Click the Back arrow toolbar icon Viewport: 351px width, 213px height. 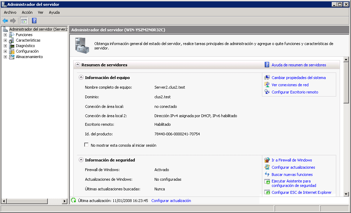pos(5,21)
